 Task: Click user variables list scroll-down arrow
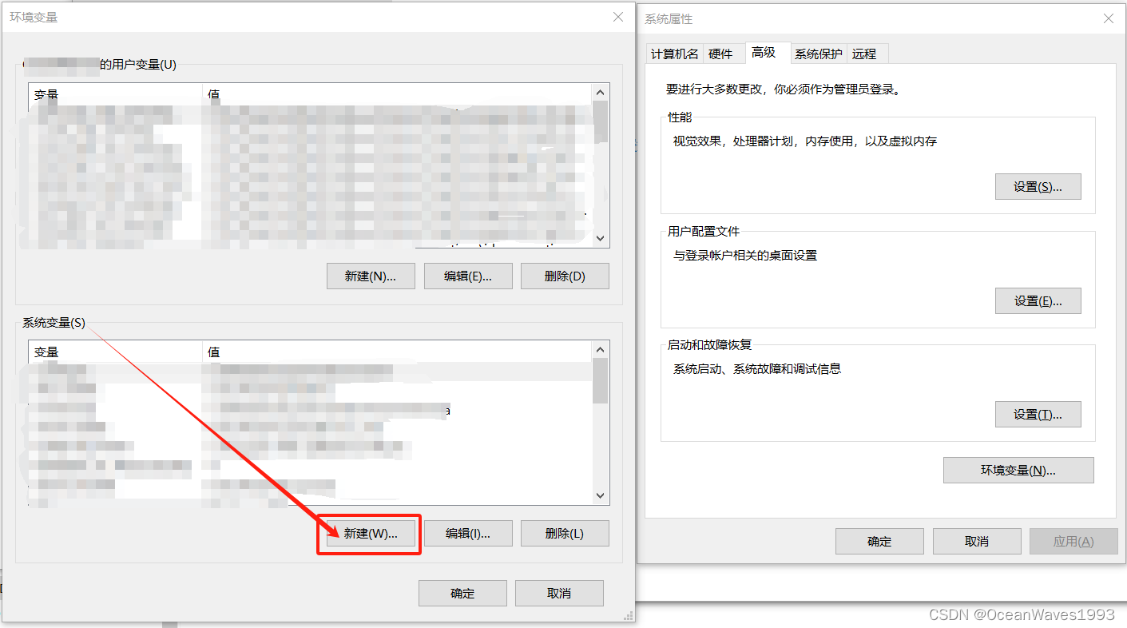coord(601,238)
